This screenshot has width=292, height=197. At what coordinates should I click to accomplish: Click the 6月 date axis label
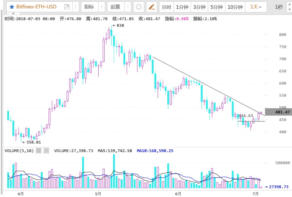[x=178, y=194]
